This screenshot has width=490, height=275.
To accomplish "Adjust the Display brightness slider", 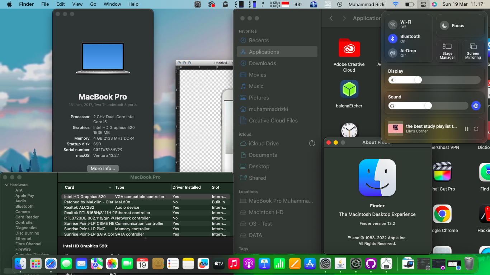I will point(418,80).
